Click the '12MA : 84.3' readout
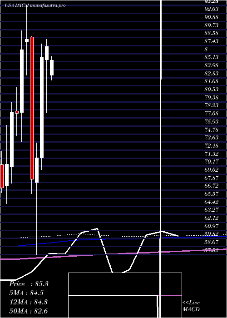Image resolution: width=227 pixels, height=318 pixels. click(x=29, y=302)
